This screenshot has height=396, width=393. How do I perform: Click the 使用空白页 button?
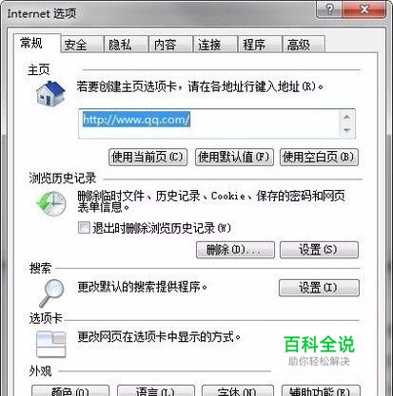tap(319, 157)
